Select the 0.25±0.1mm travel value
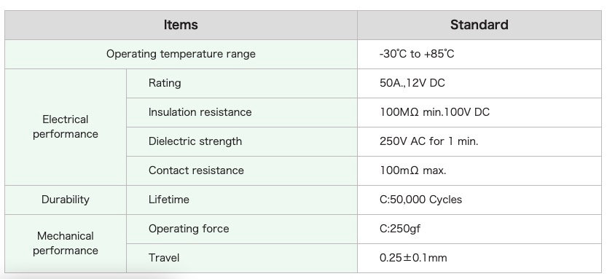607x279 pixels. tap(413, 258)
